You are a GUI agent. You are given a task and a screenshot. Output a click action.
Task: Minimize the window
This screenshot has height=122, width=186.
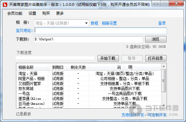click(156, 4)
